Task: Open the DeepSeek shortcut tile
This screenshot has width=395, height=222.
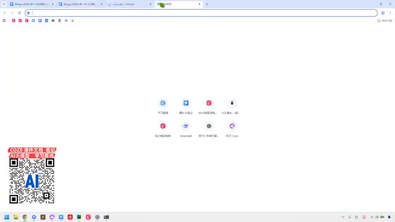Action: coord(186,129)
